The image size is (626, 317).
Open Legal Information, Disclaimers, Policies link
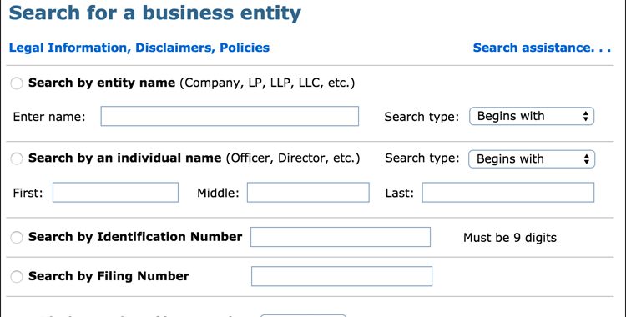[x=139, y=48]
